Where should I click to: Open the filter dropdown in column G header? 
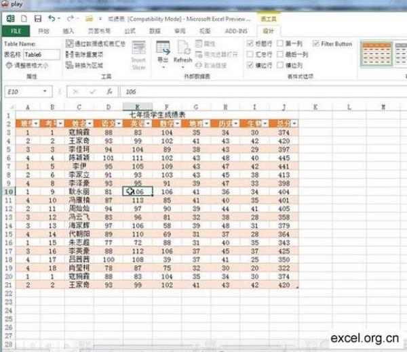[x=206, y=124]
